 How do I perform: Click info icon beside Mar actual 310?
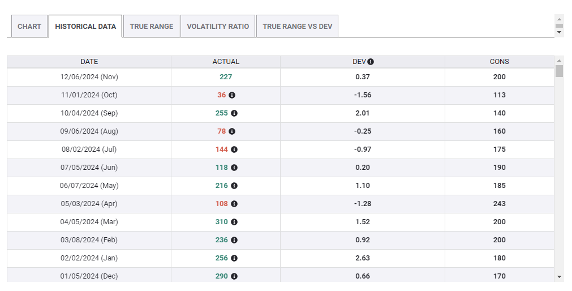point(234,222)
